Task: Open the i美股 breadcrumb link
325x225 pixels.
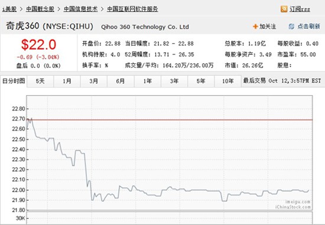Action: coord(9,9)
